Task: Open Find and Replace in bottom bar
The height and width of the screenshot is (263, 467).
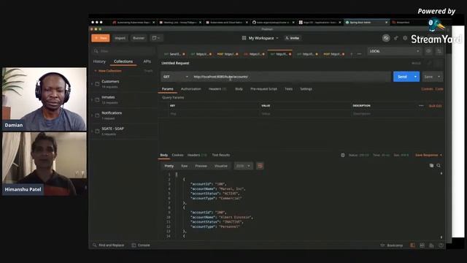Action: [109, 245]
